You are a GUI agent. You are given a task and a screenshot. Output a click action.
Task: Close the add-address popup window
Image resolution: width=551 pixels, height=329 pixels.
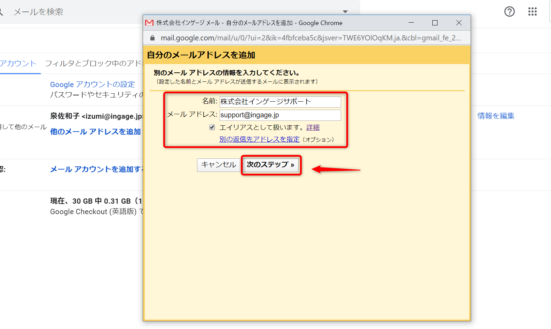(x=459, y=23)
